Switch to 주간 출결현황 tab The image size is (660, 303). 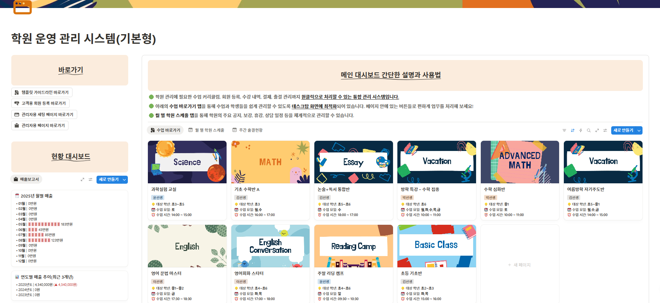click(x=248, y=130)
